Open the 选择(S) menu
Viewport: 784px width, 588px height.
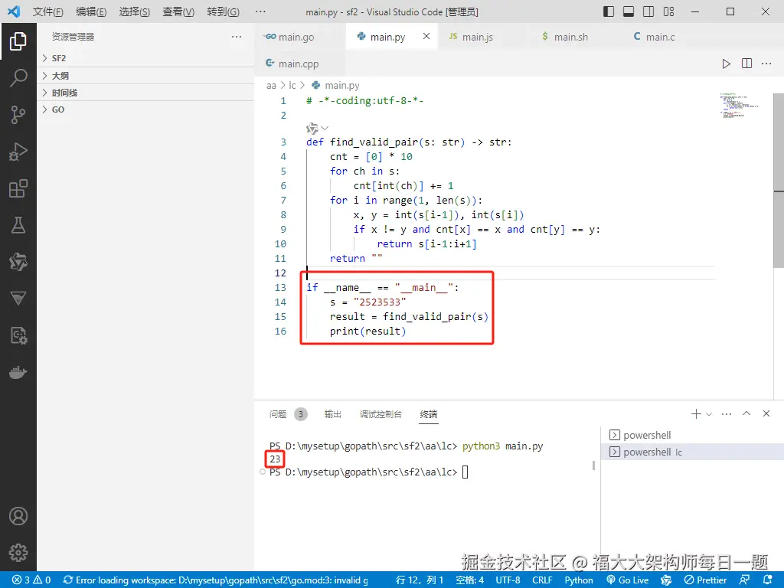[x=135, y=11]
